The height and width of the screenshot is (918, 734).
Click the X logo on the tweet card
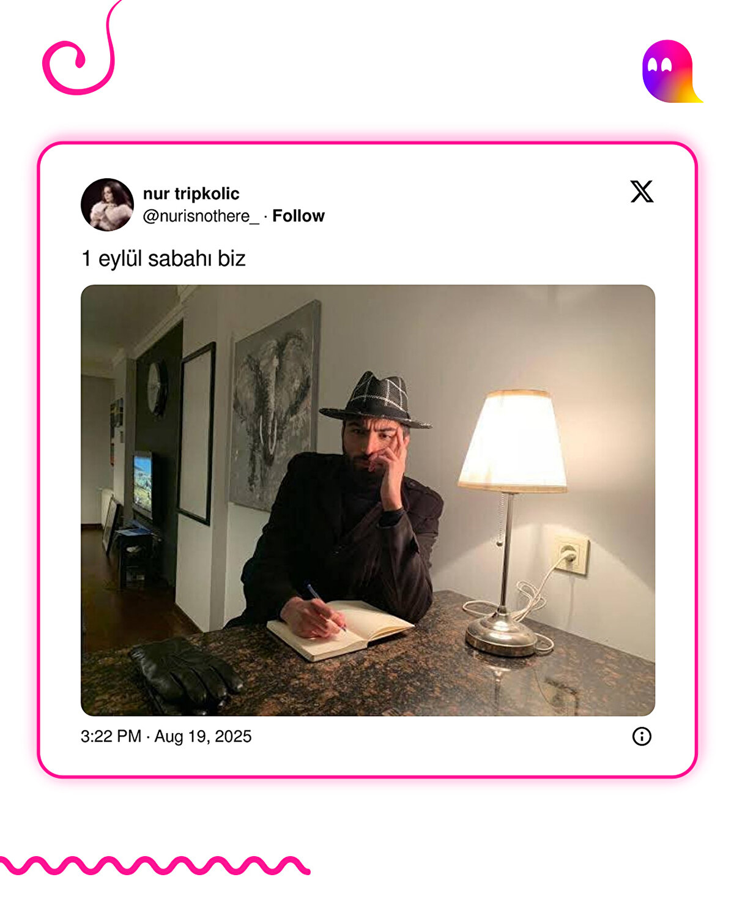(642, 192)
